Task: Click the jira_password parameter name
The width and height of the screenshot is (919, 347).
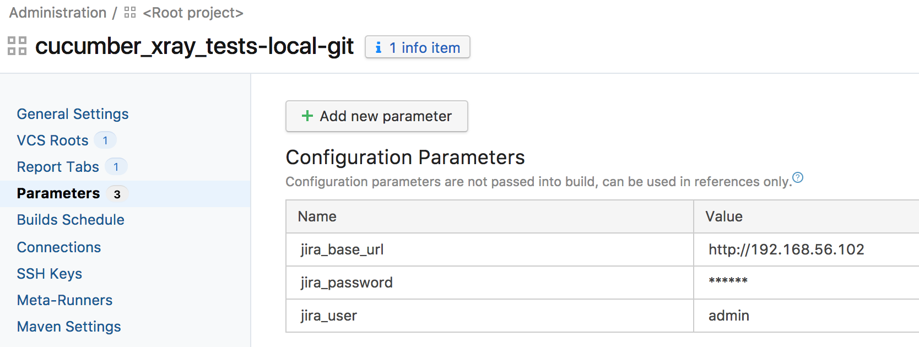Action: [x=347, y=283]
